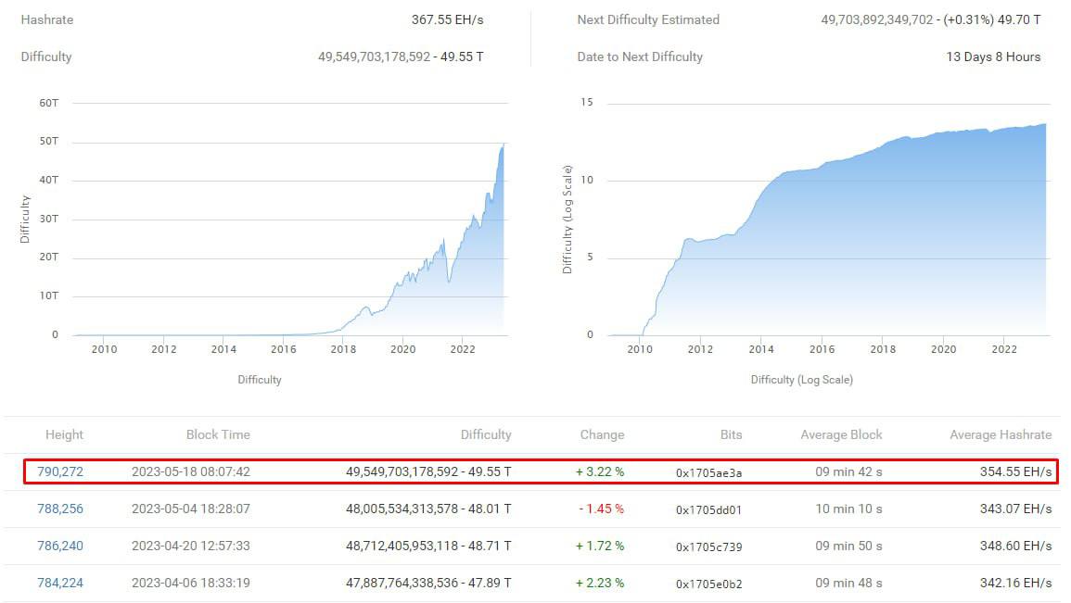Screen dimensions: 1071x603
Task: Click the Block Time column header
Action: point(218,434)
